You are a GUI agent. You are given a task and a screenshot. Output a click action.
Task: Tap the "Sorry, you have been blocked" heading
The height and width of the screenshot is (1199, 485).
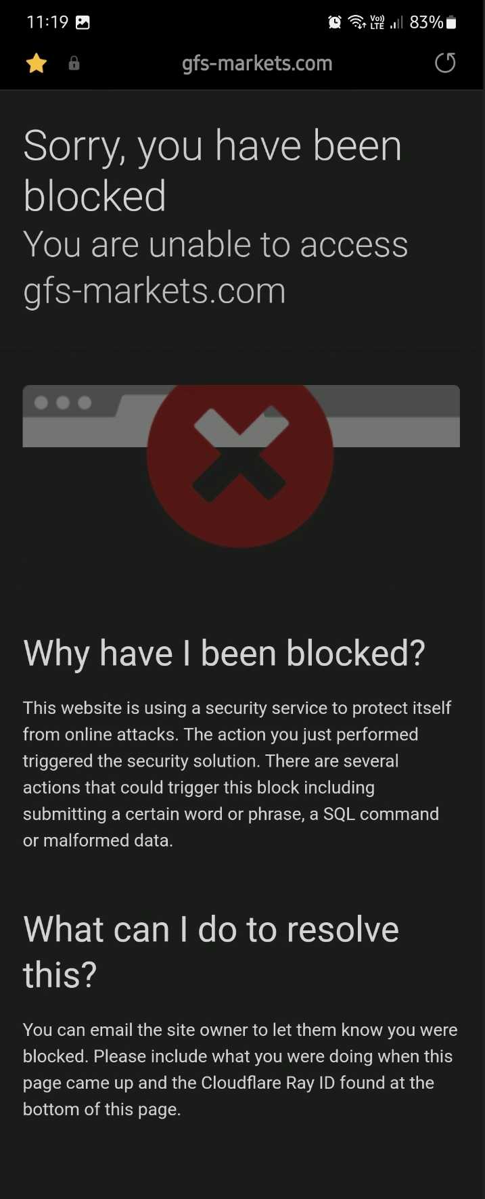212,171
